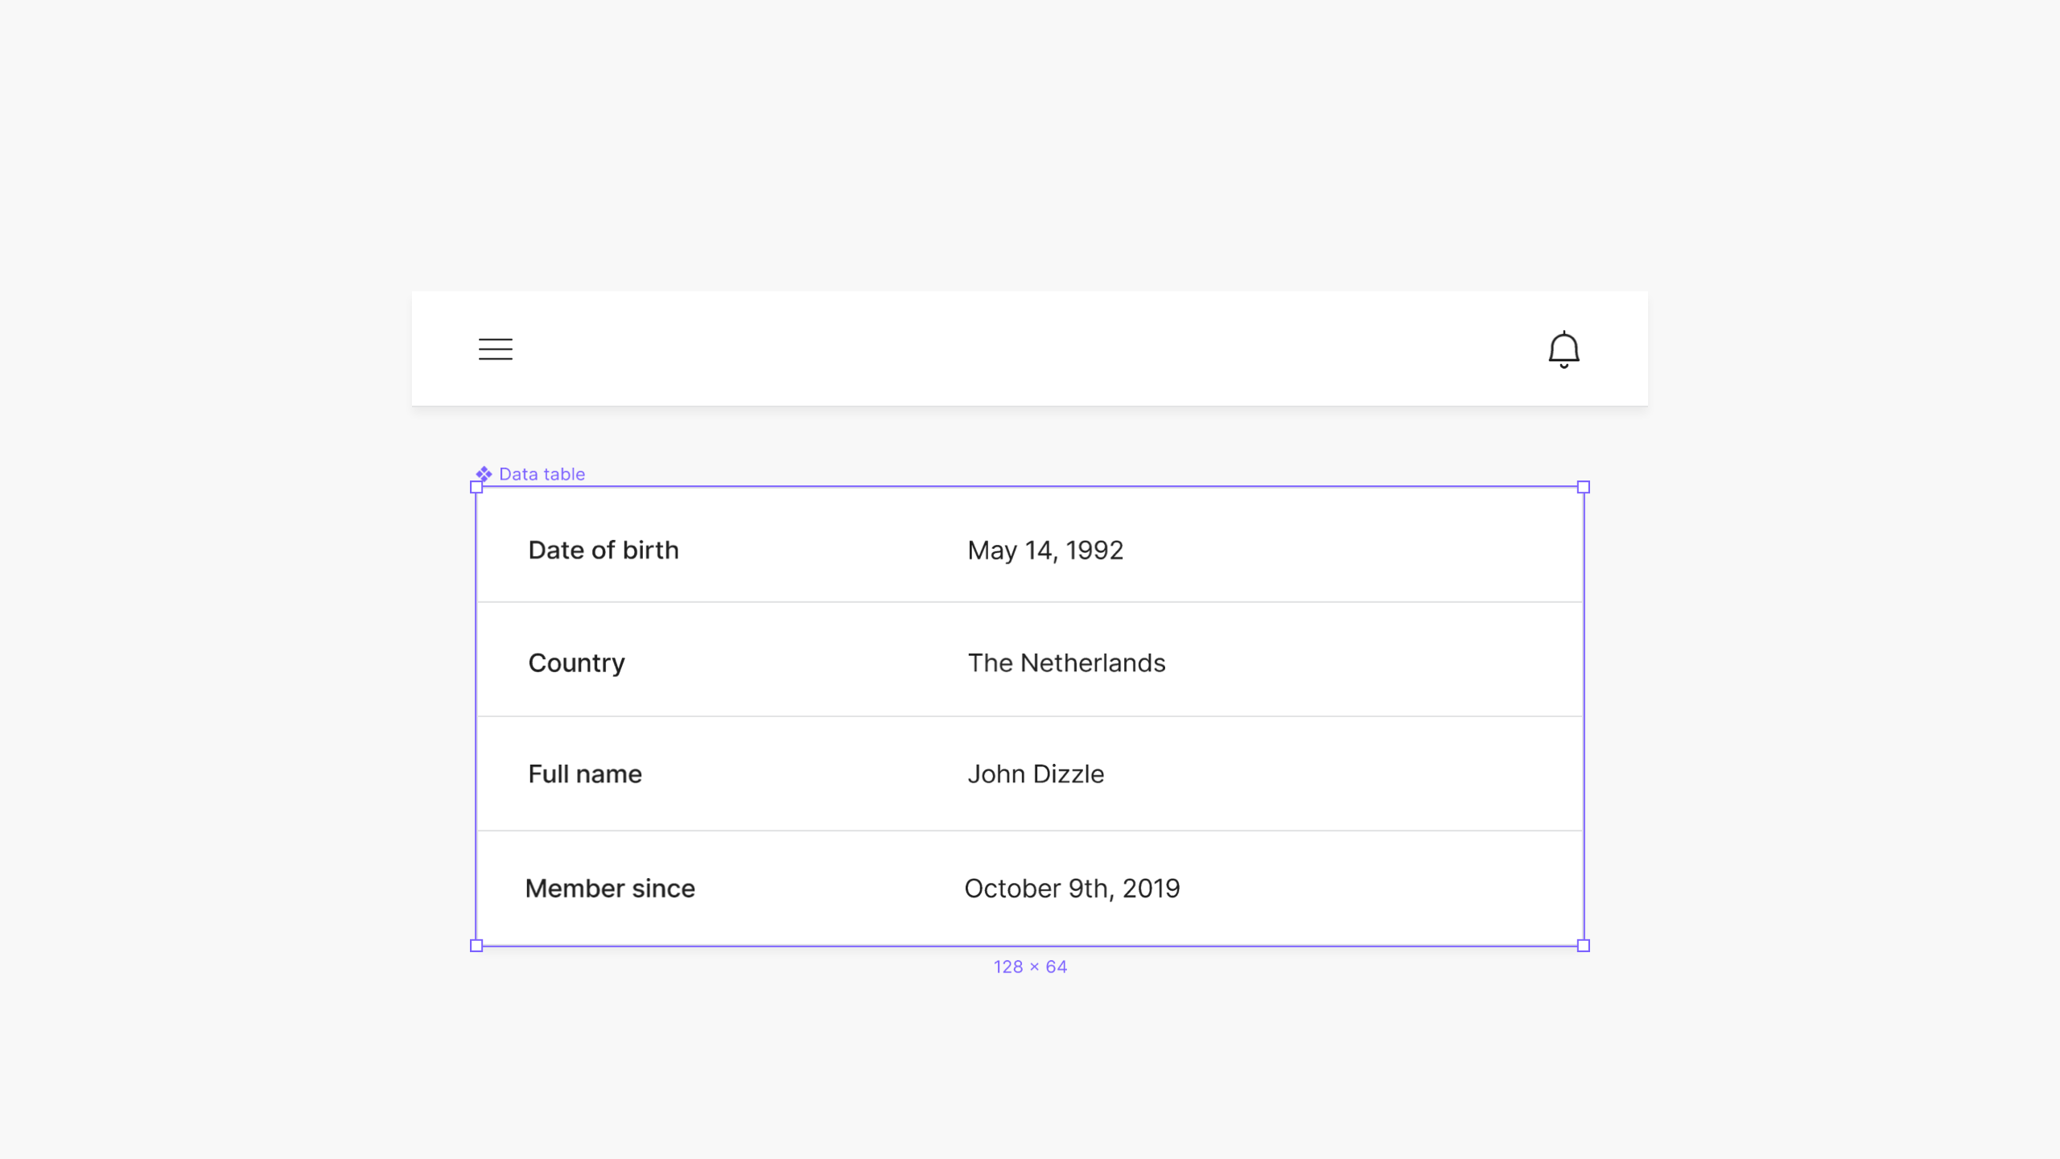
Task: Select The Netherlands value text
Action: point(1066,663)
